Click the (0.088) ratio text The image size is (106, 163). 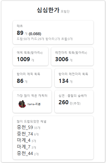[x=35, y=34]
